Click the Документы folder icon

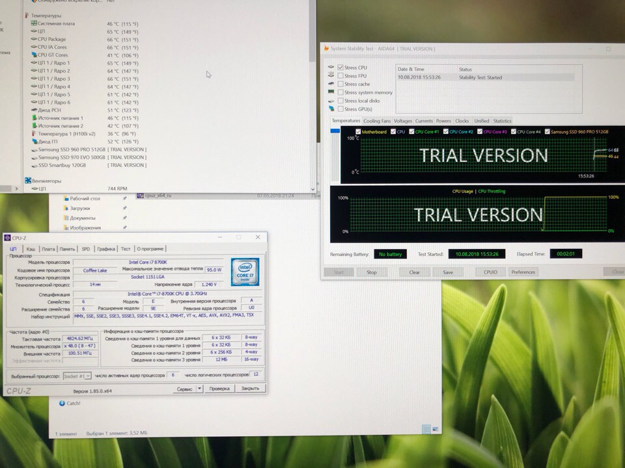pyautogui.click(x=66, y=218)
